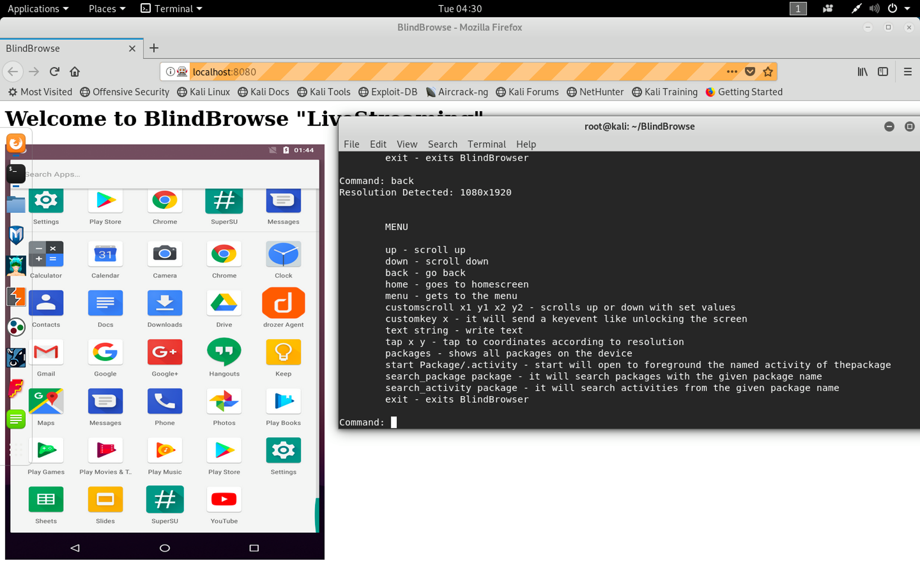The image size is (920, 575).
Task: Click the YouTube app icon
Action: click(x=224, y=499)
